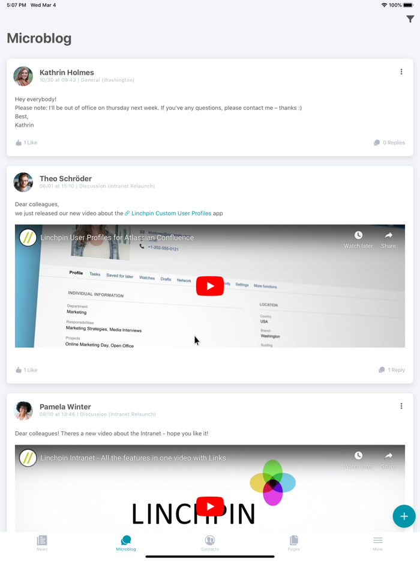Click Share on the User Profiles video

(x=389, y=240)
